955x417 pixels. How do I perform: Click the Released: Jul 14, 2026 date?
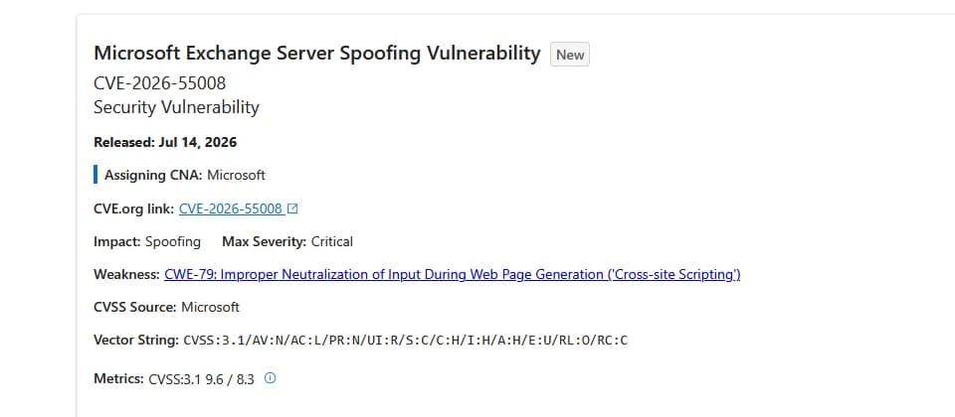tap(165, 143)
